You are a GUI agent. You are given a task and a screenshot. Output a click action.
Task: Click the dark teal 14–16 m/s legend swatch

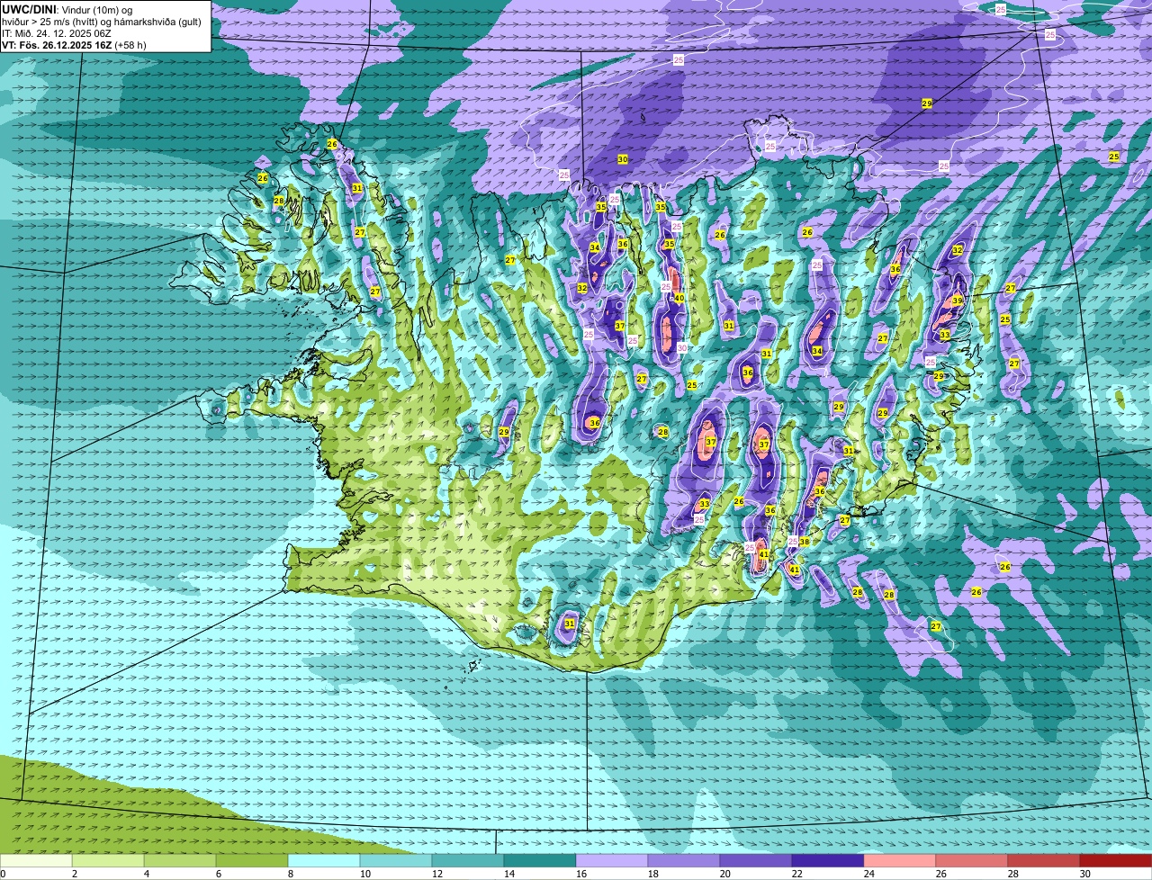click(540, 860)
